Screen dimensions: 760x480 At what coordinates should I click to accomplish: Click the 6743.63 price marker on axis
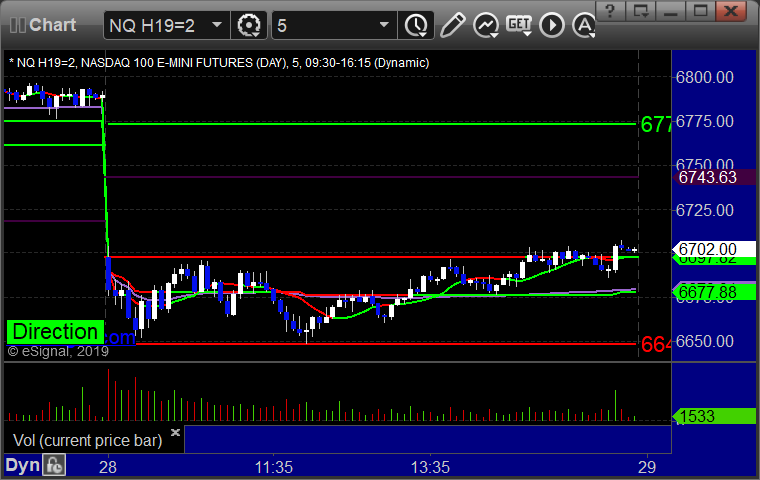pyautogui.click(x=714, y=177)
